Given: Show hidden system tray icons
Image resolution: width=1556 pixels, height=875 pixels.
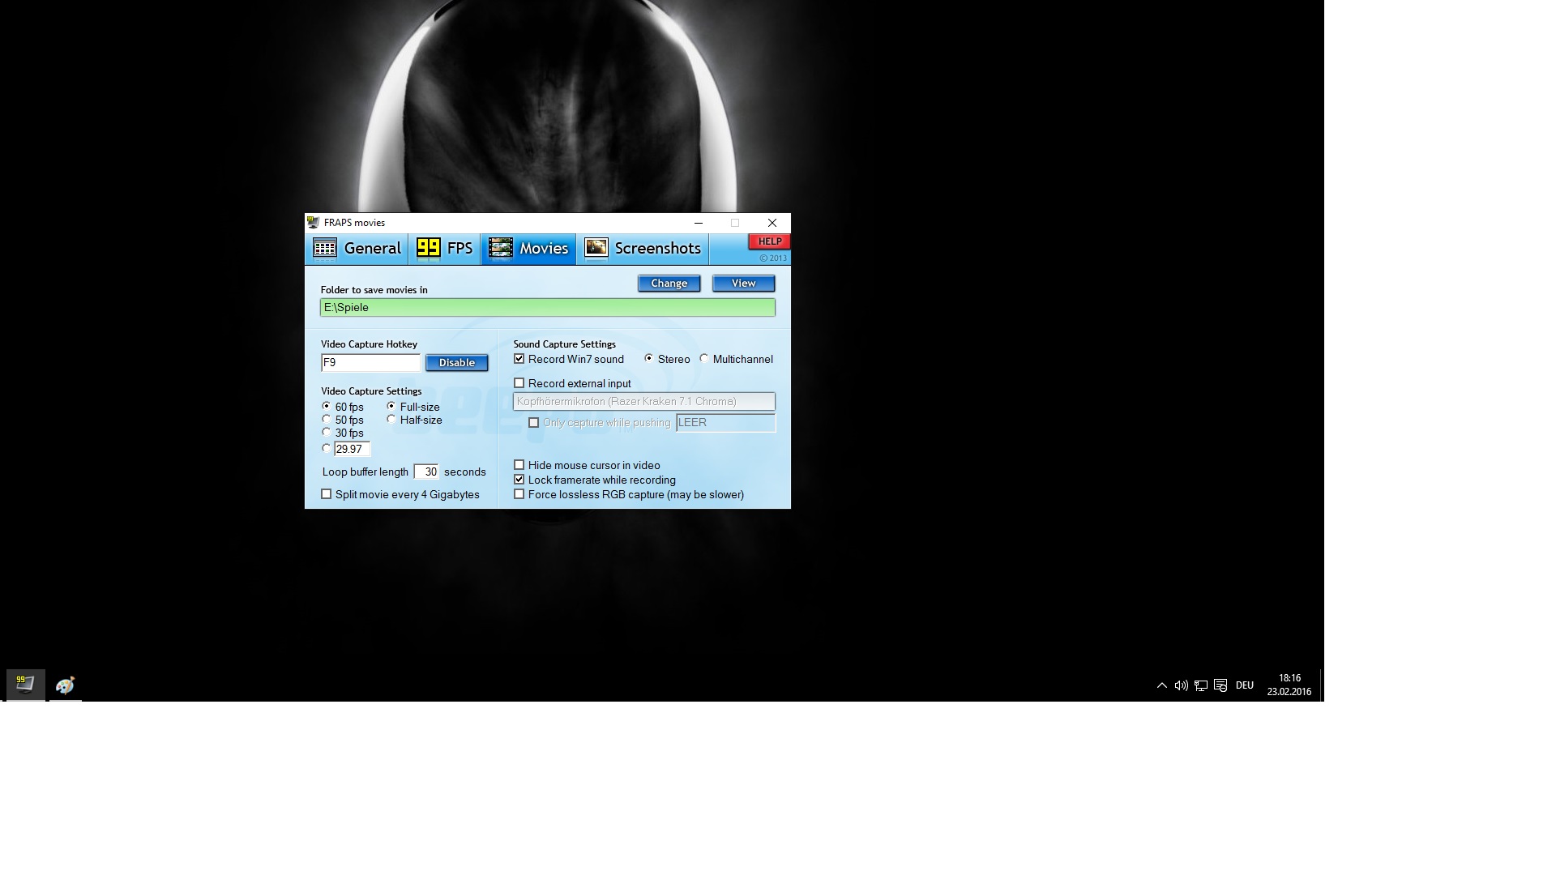Looking at the screenshot, I should click(x=1161, y=685).
